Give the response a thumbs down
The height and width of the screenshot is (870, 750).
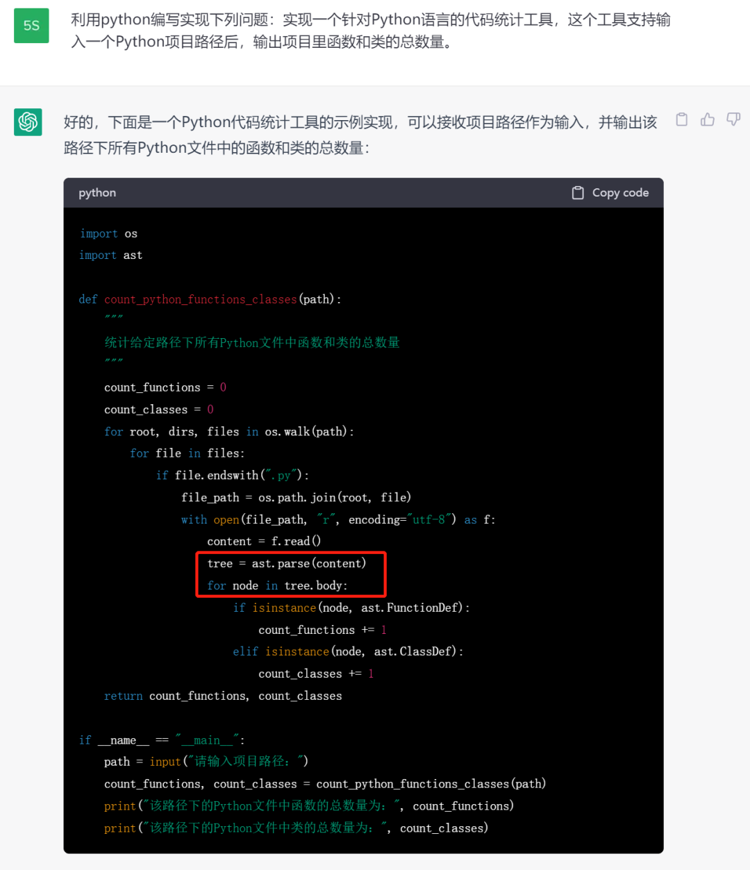[x=733, y=119]
